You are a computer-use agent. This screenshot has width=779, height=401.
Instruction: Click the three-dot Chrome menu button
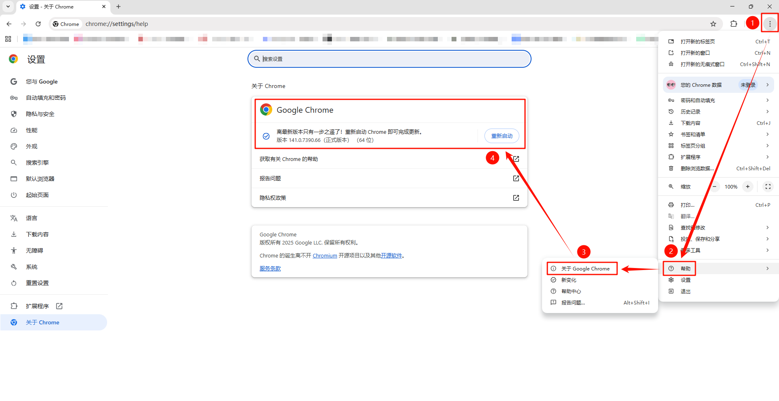tap(770, 24)
